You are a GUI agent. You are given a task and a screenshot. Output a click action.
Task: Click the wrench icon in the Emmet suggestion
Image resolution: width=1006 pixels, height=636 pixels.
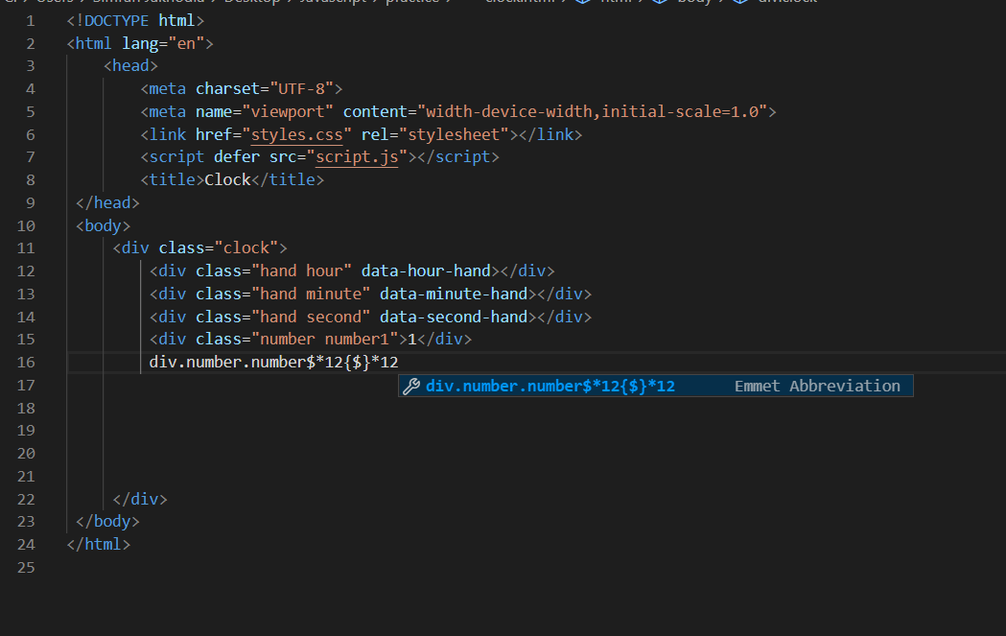pyautogui.click(x=412, y=386)
